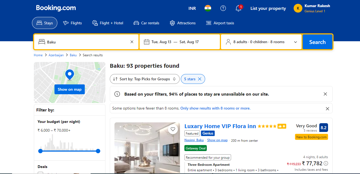The height and width of the screenshot is (174, 360).
Task: Open the customer help question mark icon
Action: pos(223,8)
